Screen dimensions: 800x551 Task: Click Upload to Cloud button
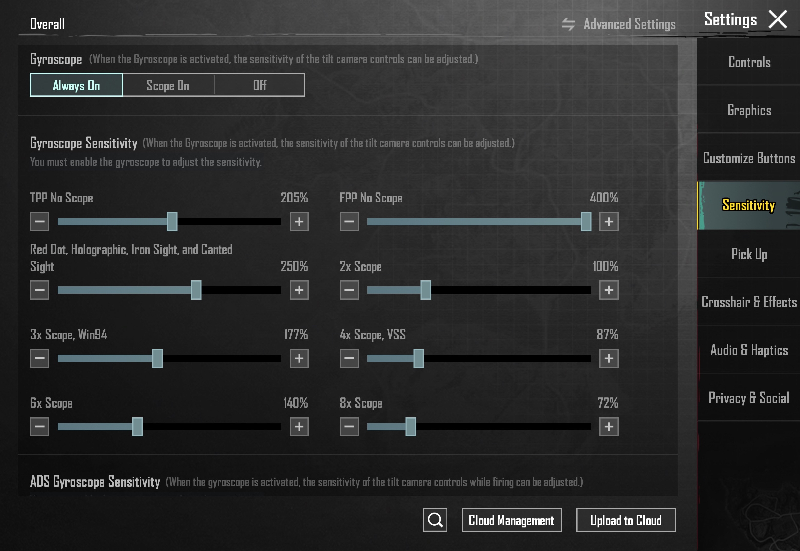pyautogui.click(x=625, y=520)
